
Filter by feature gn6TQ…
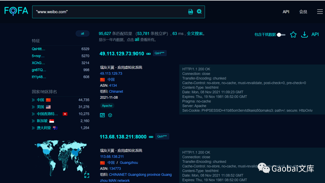tap(39, 70)
